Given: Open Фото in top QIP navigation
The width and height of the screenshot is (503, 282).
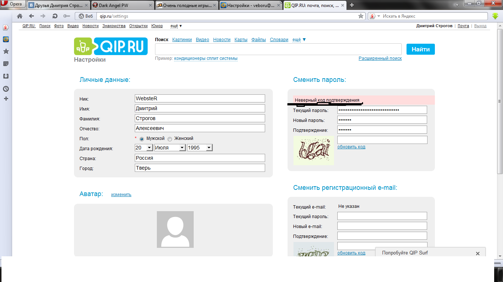Looking at the screenshot, I should [59, 26].
